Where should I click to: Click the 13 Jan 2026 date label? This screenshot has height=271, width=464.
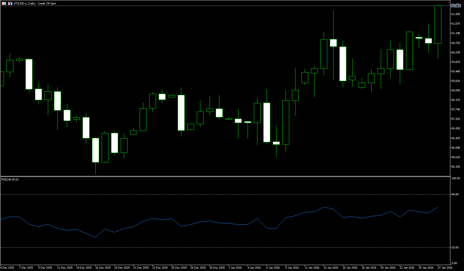tap(331, 268)
